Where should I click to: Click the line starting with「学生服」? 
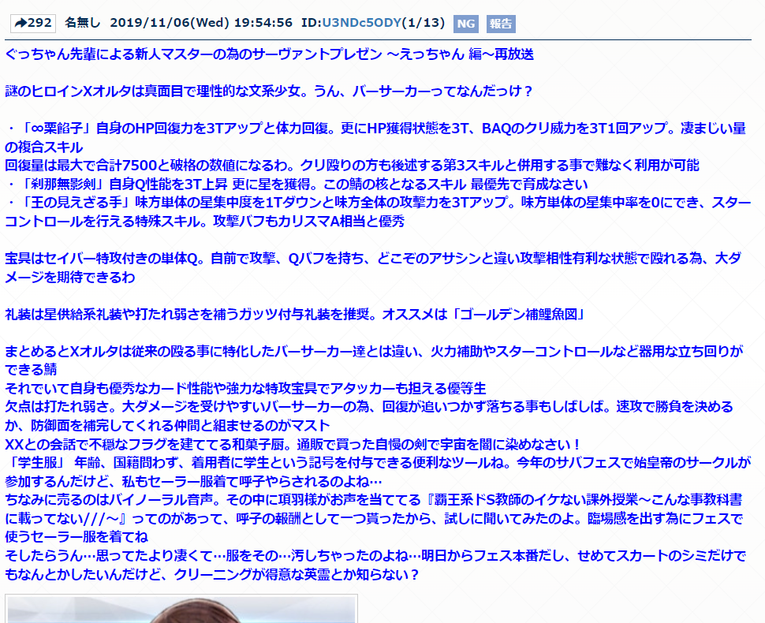click(x=375, y=463)
